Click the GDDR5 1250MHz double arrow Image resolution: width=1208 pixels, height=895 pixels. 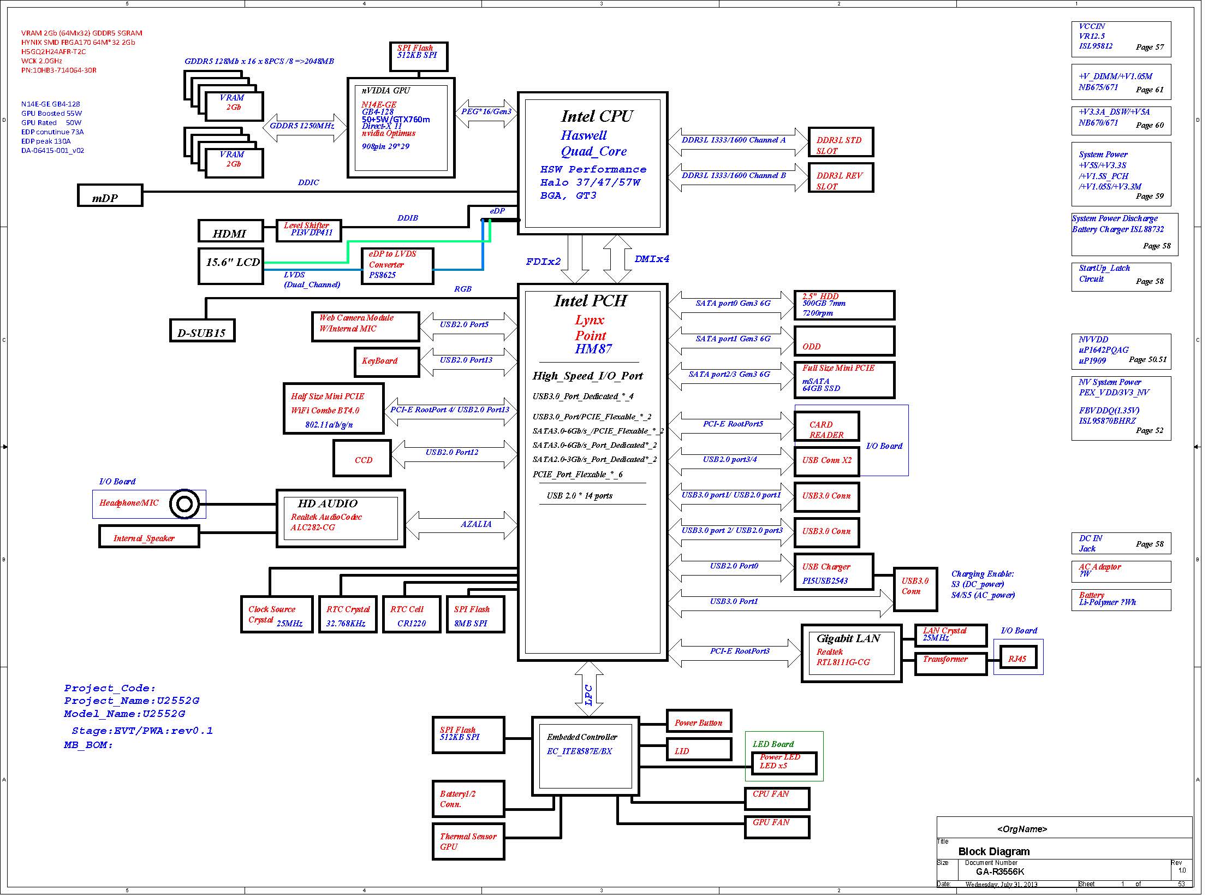coord(304,127)
